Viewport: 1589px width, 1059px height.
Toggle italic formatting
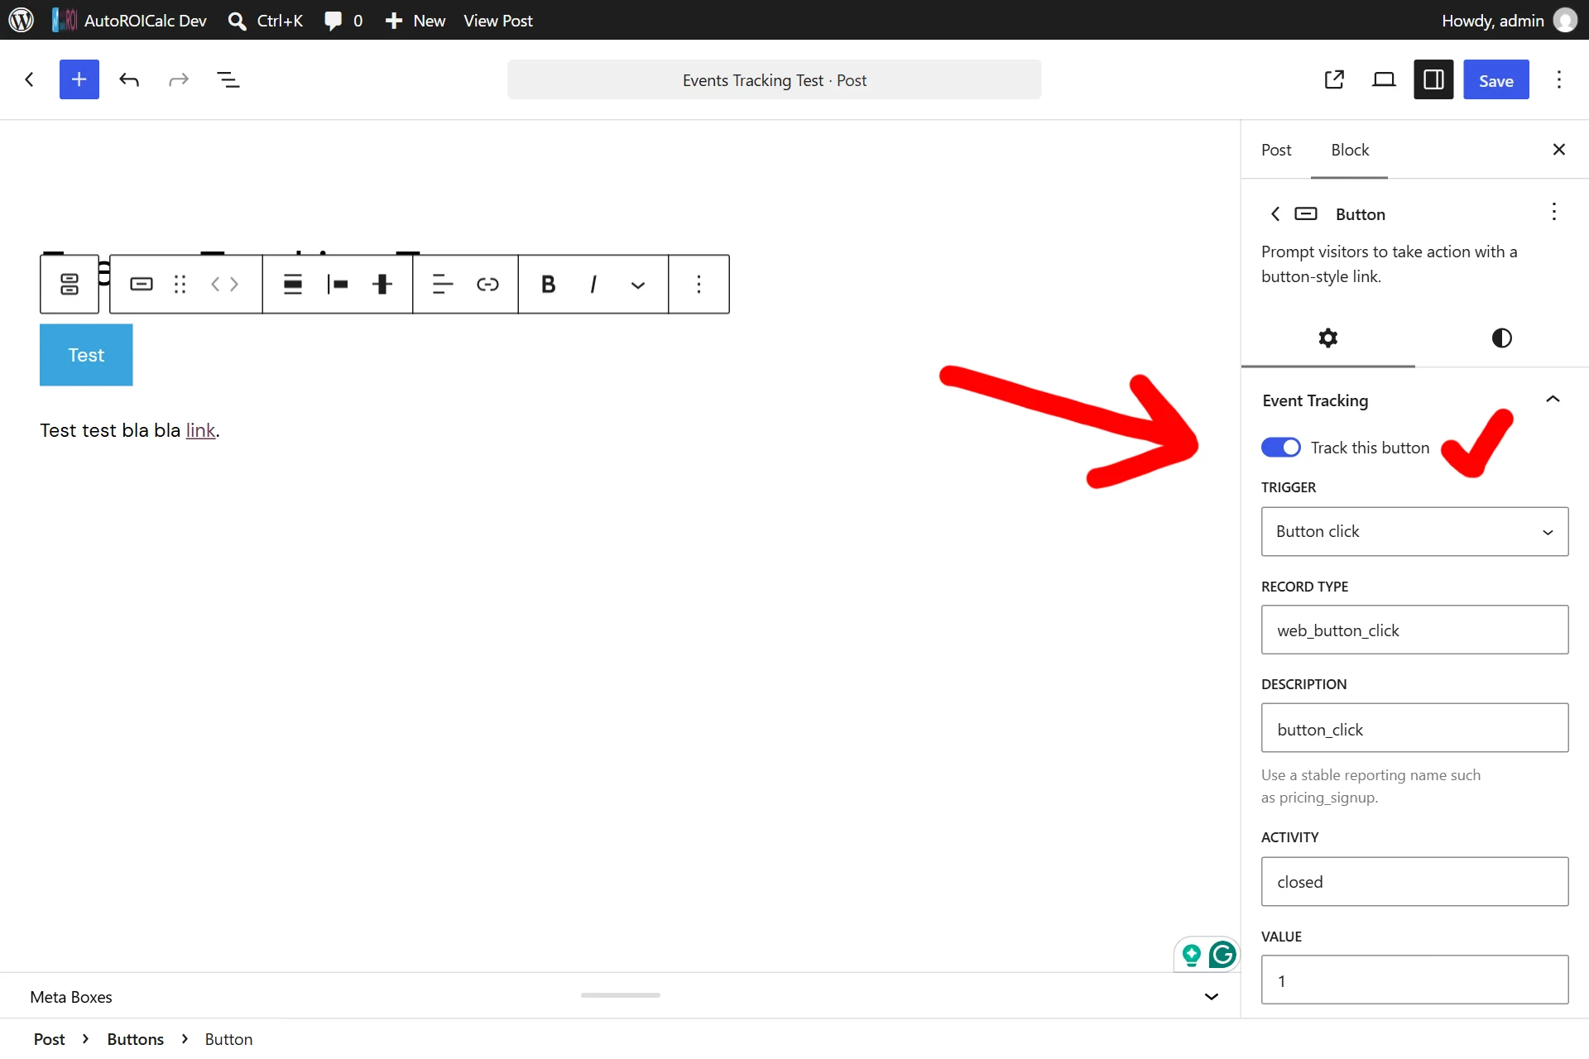pos(593,285)
